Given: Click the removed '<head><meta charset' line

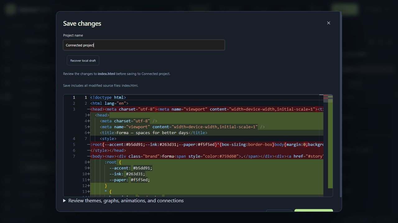Looking at the screenshot, I should coord(207,109).
